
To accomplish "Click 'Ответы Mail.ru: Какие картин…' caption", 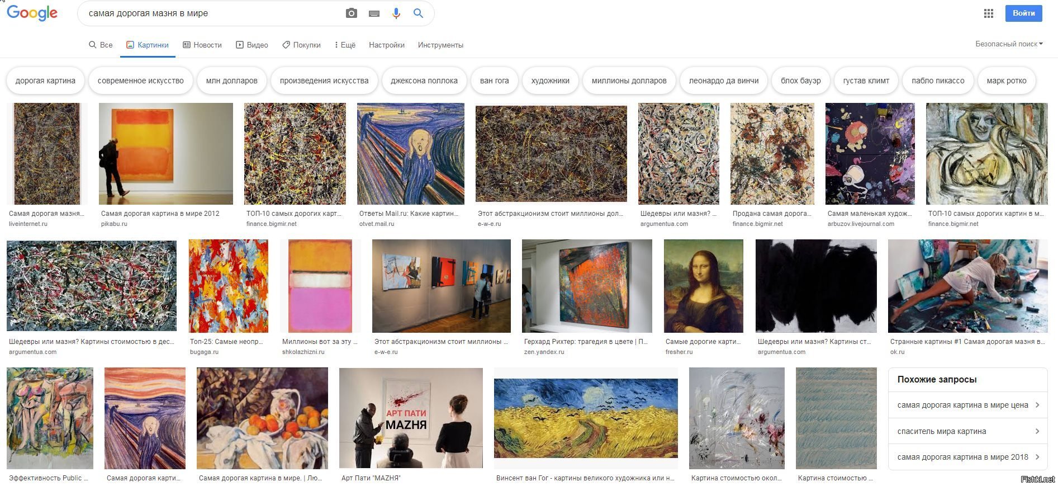I will 409,214.
